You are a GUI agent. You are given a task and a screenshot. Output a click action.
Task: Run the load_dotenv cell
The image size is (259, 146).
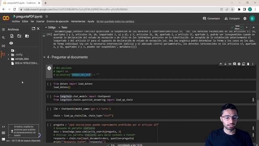tap(49, 84)
